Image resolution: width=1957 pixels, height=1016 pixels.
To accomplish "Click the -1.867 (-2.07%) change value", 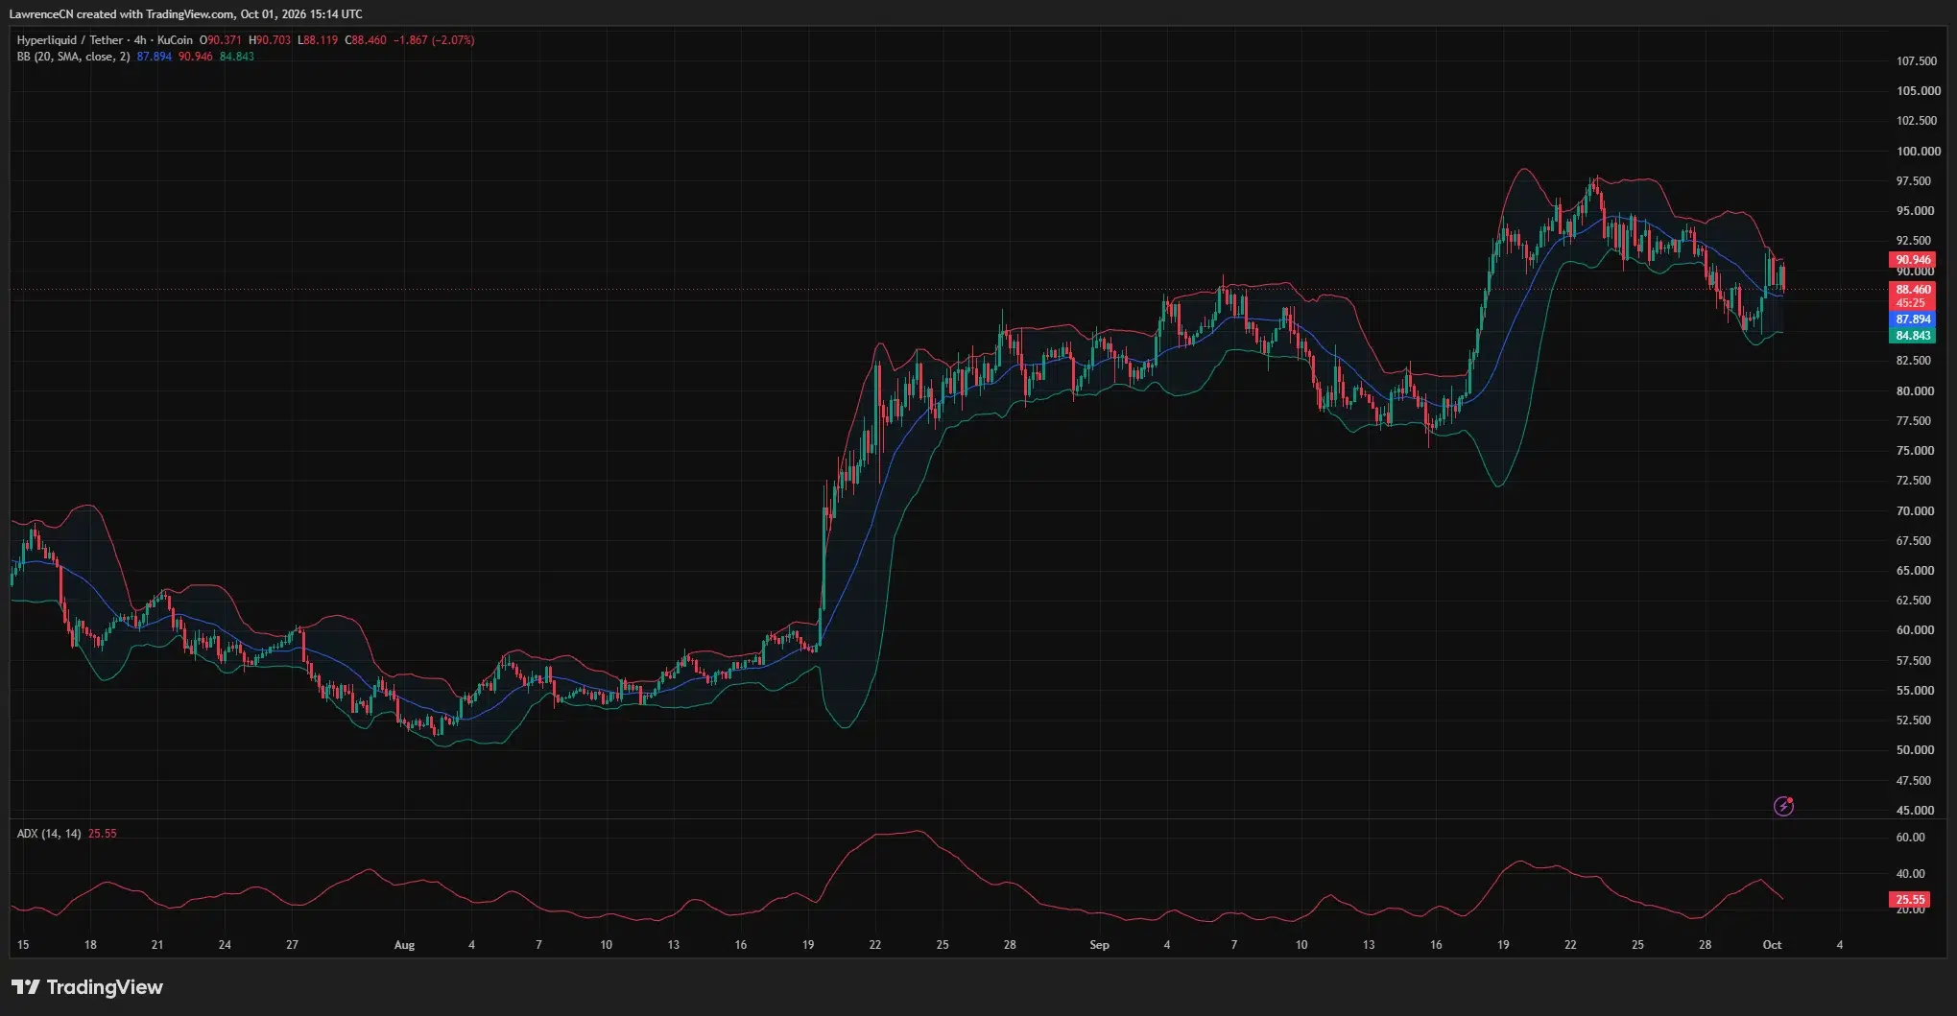I will click(434, 40).
